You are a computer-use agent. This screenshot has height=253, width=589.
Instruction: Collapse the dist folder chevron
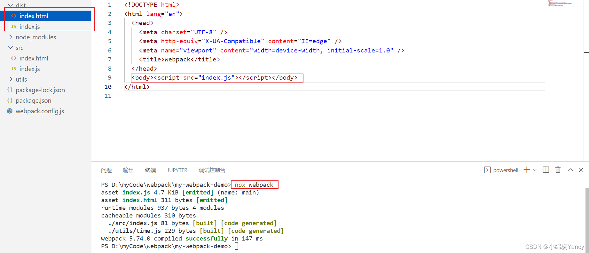[x=11, y=5]
